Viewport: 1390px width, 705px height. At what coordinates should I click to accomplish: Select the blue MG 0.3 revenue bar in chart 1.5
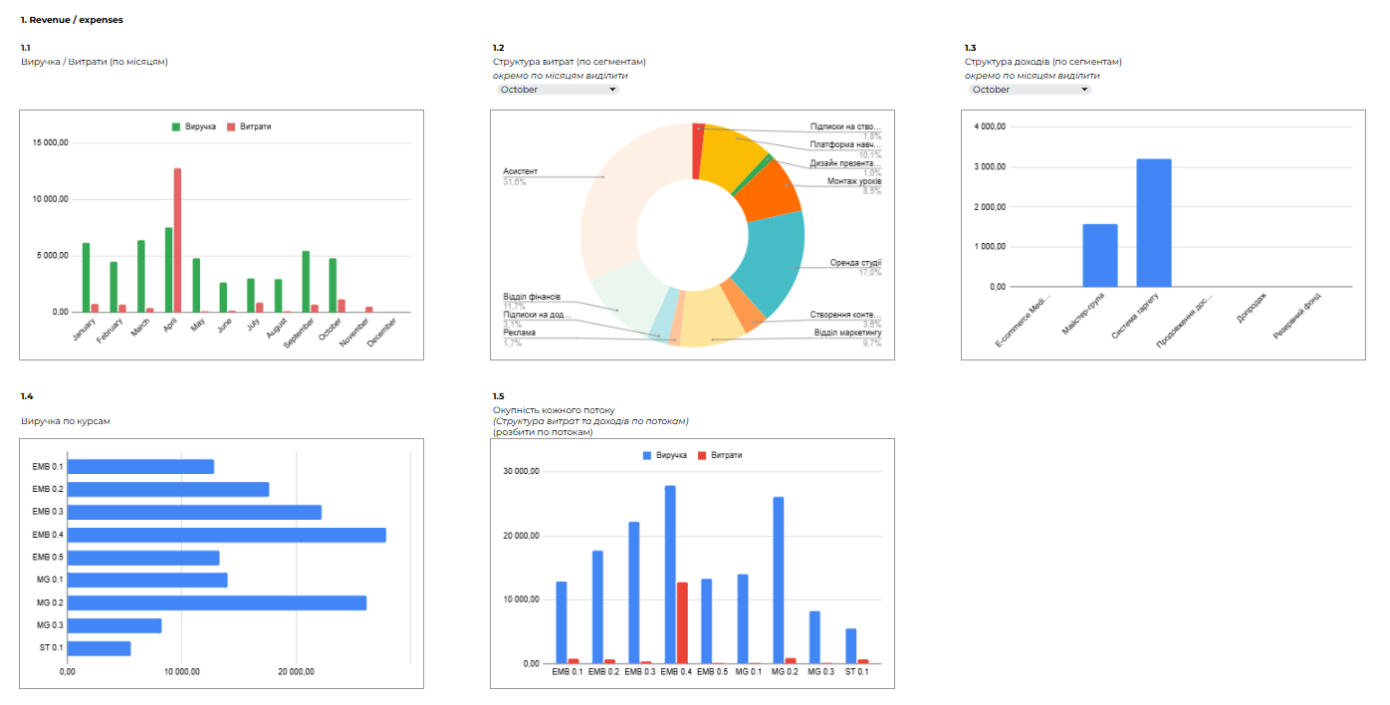point(814,637)
